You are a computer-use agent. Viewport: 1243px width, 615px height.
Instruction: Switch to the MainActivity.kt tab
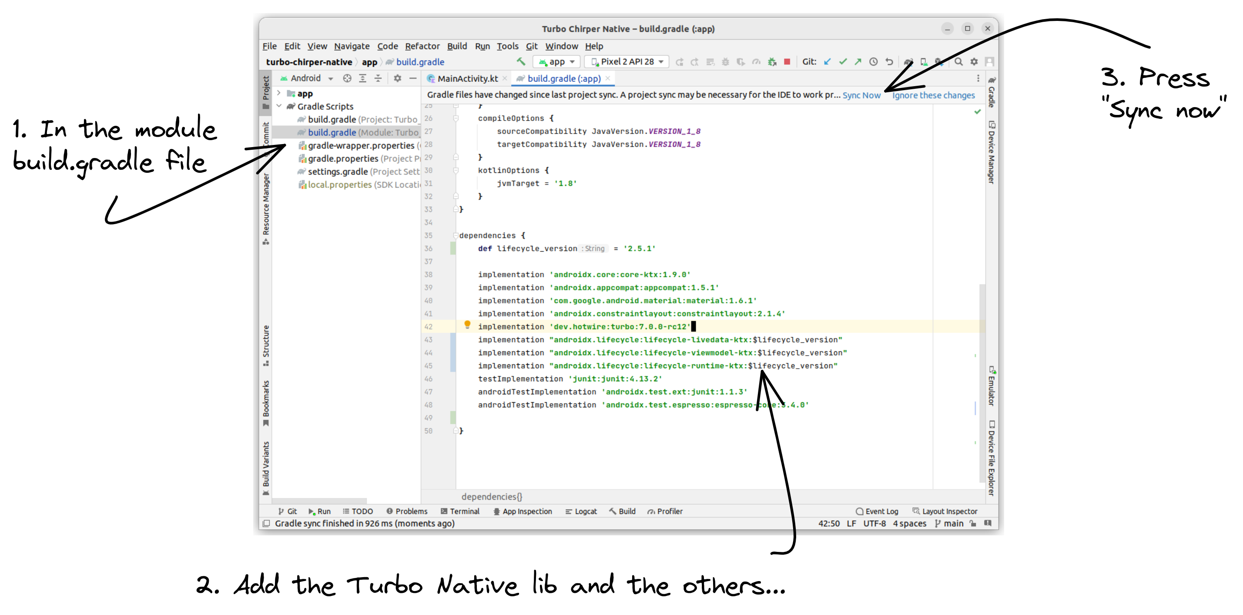tap(465, 78)
